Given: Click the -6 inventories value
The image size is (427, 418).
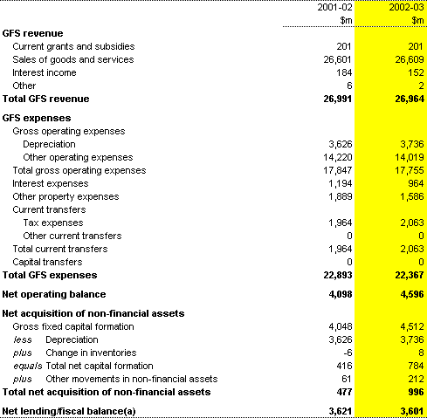Looking at the screenshot, I should click(348, 353).
